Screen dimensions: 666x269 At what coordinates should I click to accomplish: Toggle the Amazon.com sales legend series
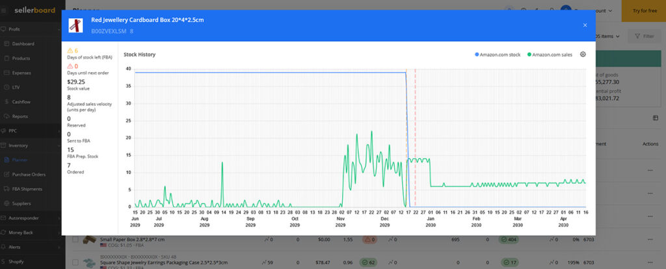coord(550,55)
